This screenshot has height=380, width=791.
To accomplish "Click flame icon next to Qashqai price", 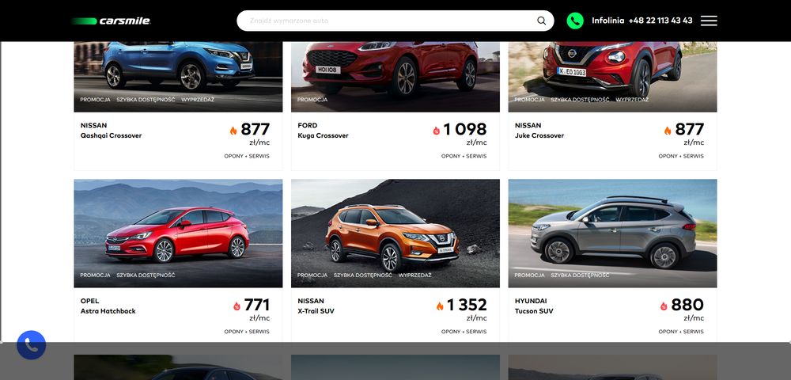I will click(x=233, y=131).
